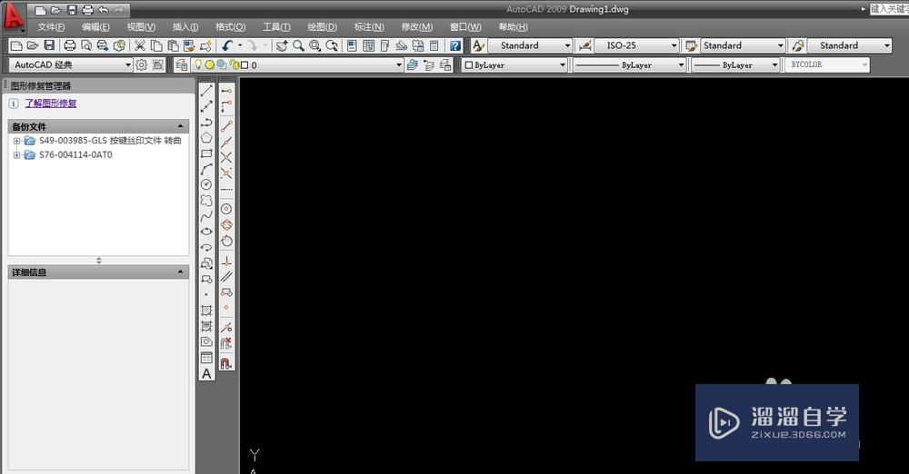Click the Snap to Center icon
This screenshot has height=474, width=909.
[x=226, y=209]
